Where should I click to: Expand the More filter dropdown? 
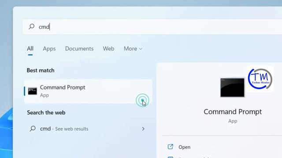coord(133,49)
